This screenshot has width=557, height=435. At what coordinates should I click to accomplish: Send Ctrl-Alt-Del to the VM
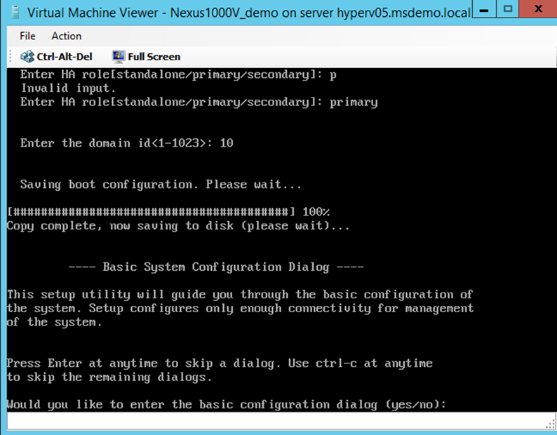point(57,57)
